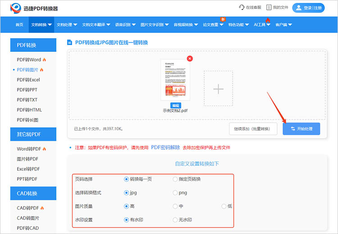The height and width of the screenshot is (234, 338).
Task: Click the plus icon to add file
Action: click(219, 89)
